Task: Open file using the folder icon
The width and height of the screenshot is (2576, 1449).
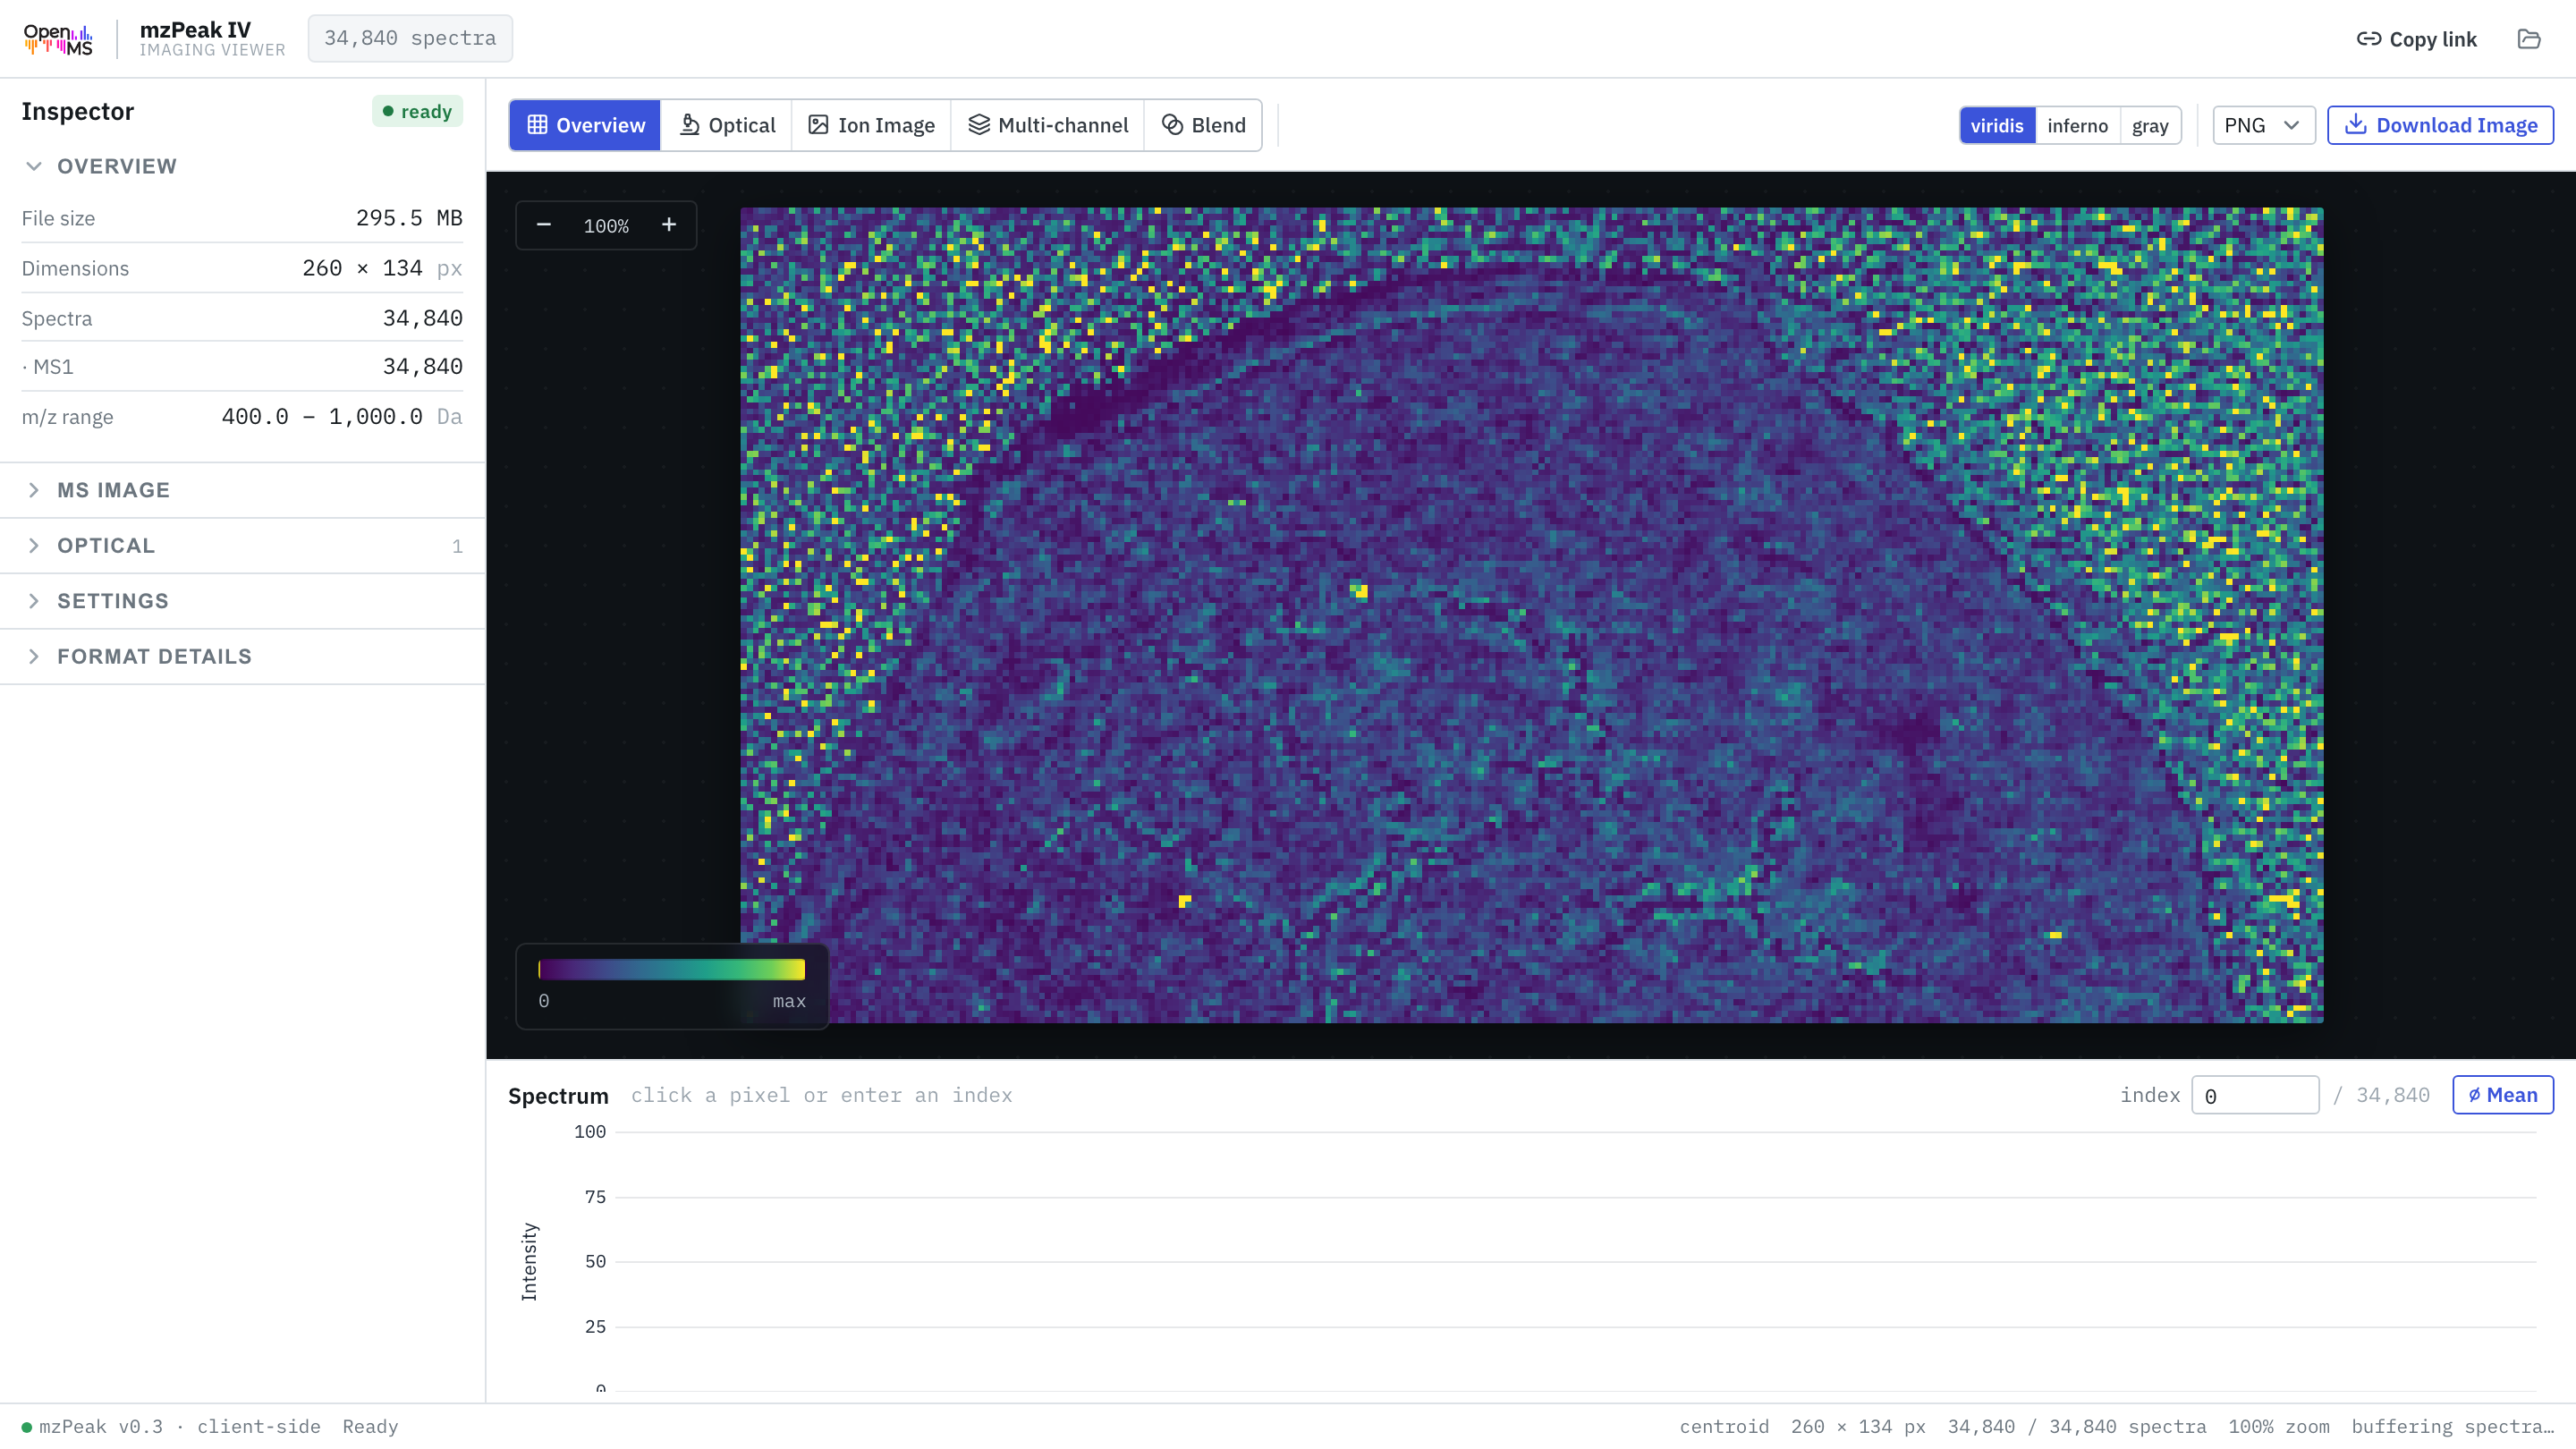Action: click(x=2528, y=39)
